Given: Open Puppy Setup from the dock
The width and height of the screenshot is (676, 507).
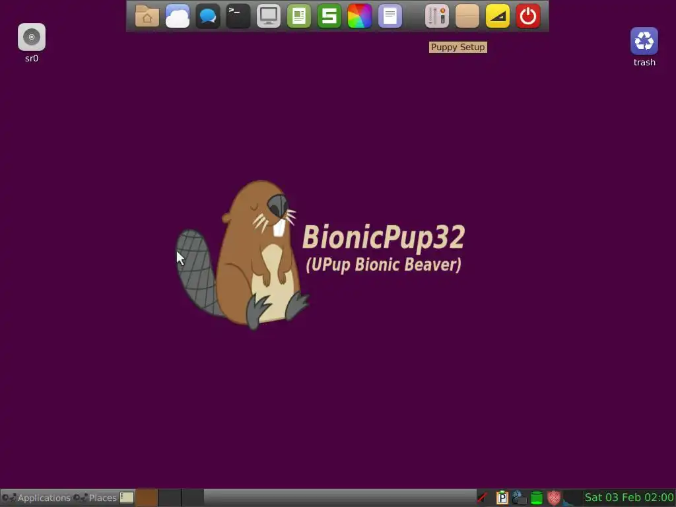Looking at the screenshot, I should (437, 17).
